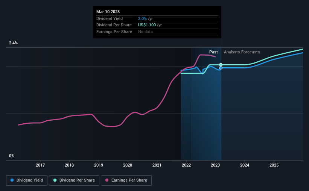Toggle the Dividend Per Share legend button

[x=74, y=180]
